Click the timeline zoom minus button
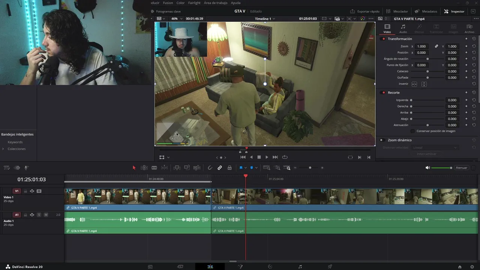Image resolution: width=480 pixels, height=270 pixels. (x=295, y=168)
